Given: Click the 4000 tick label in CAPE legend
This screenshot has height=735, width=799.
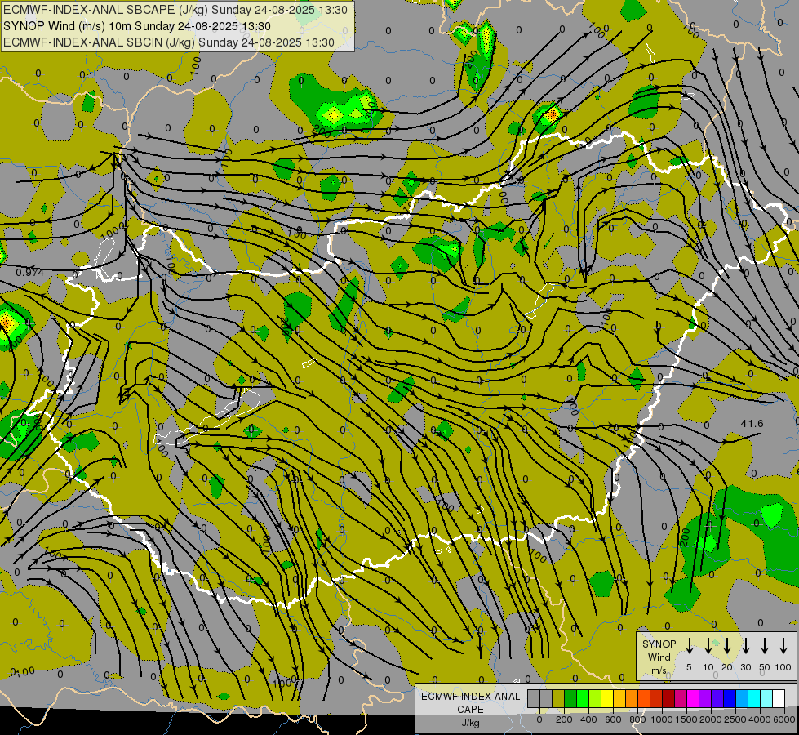Looking at the screenshot, I should (x=760, y=719).
